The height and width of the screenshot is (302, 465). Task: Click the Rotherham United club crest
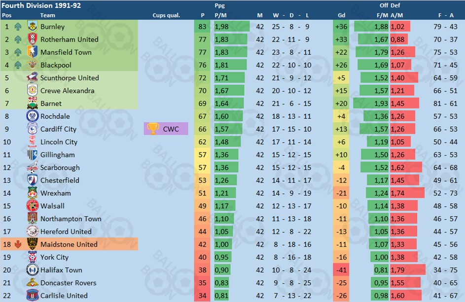pyautogui.click(x=33, y=39)
